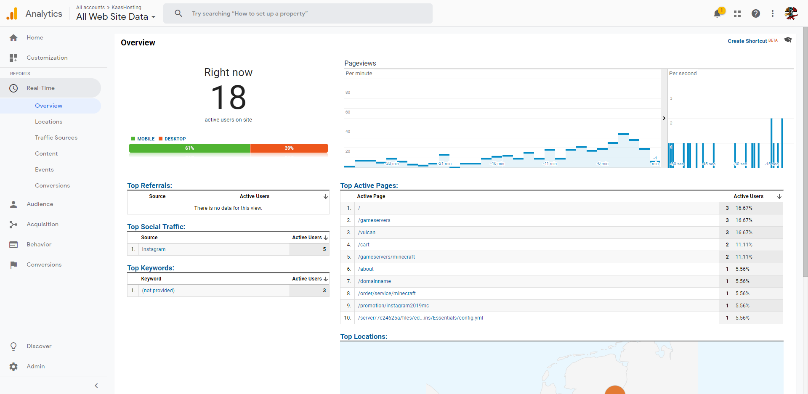Image resolution: width=808 pixels, height=394 pixels.
Task: Click the user account avatar
Action: (791, 13)
